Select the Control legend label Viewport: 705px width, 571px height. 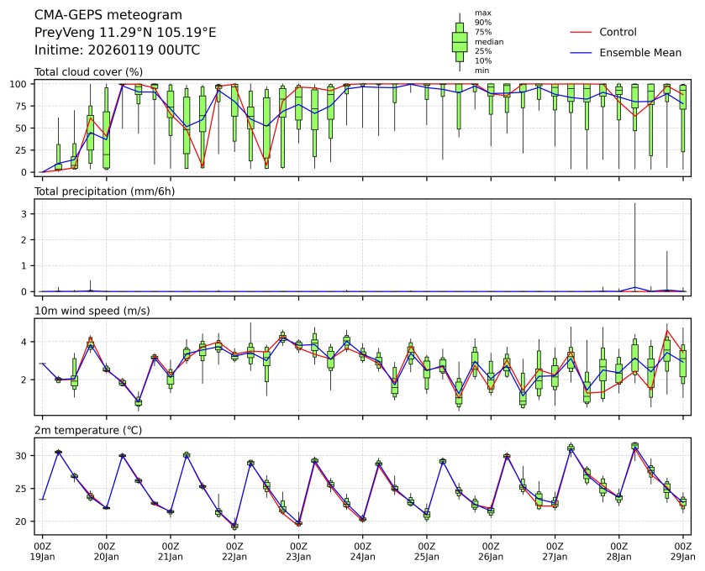(x=618, y=32)
